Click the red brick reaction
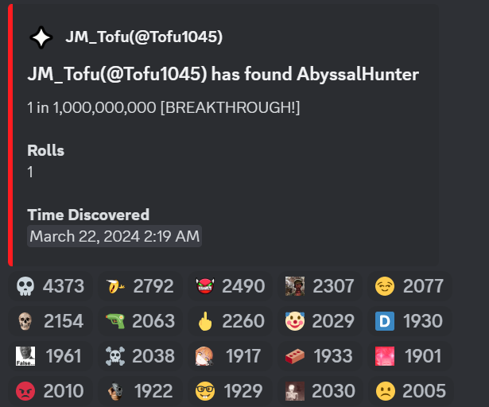 (319, 356)
